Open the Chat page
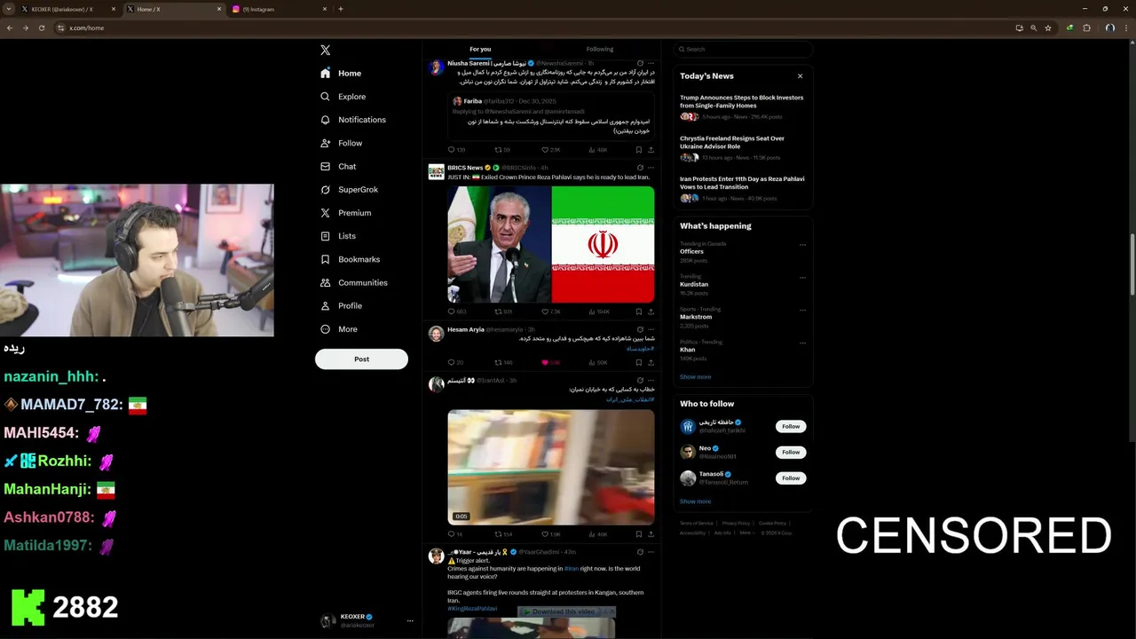 (x=338, y=166)
